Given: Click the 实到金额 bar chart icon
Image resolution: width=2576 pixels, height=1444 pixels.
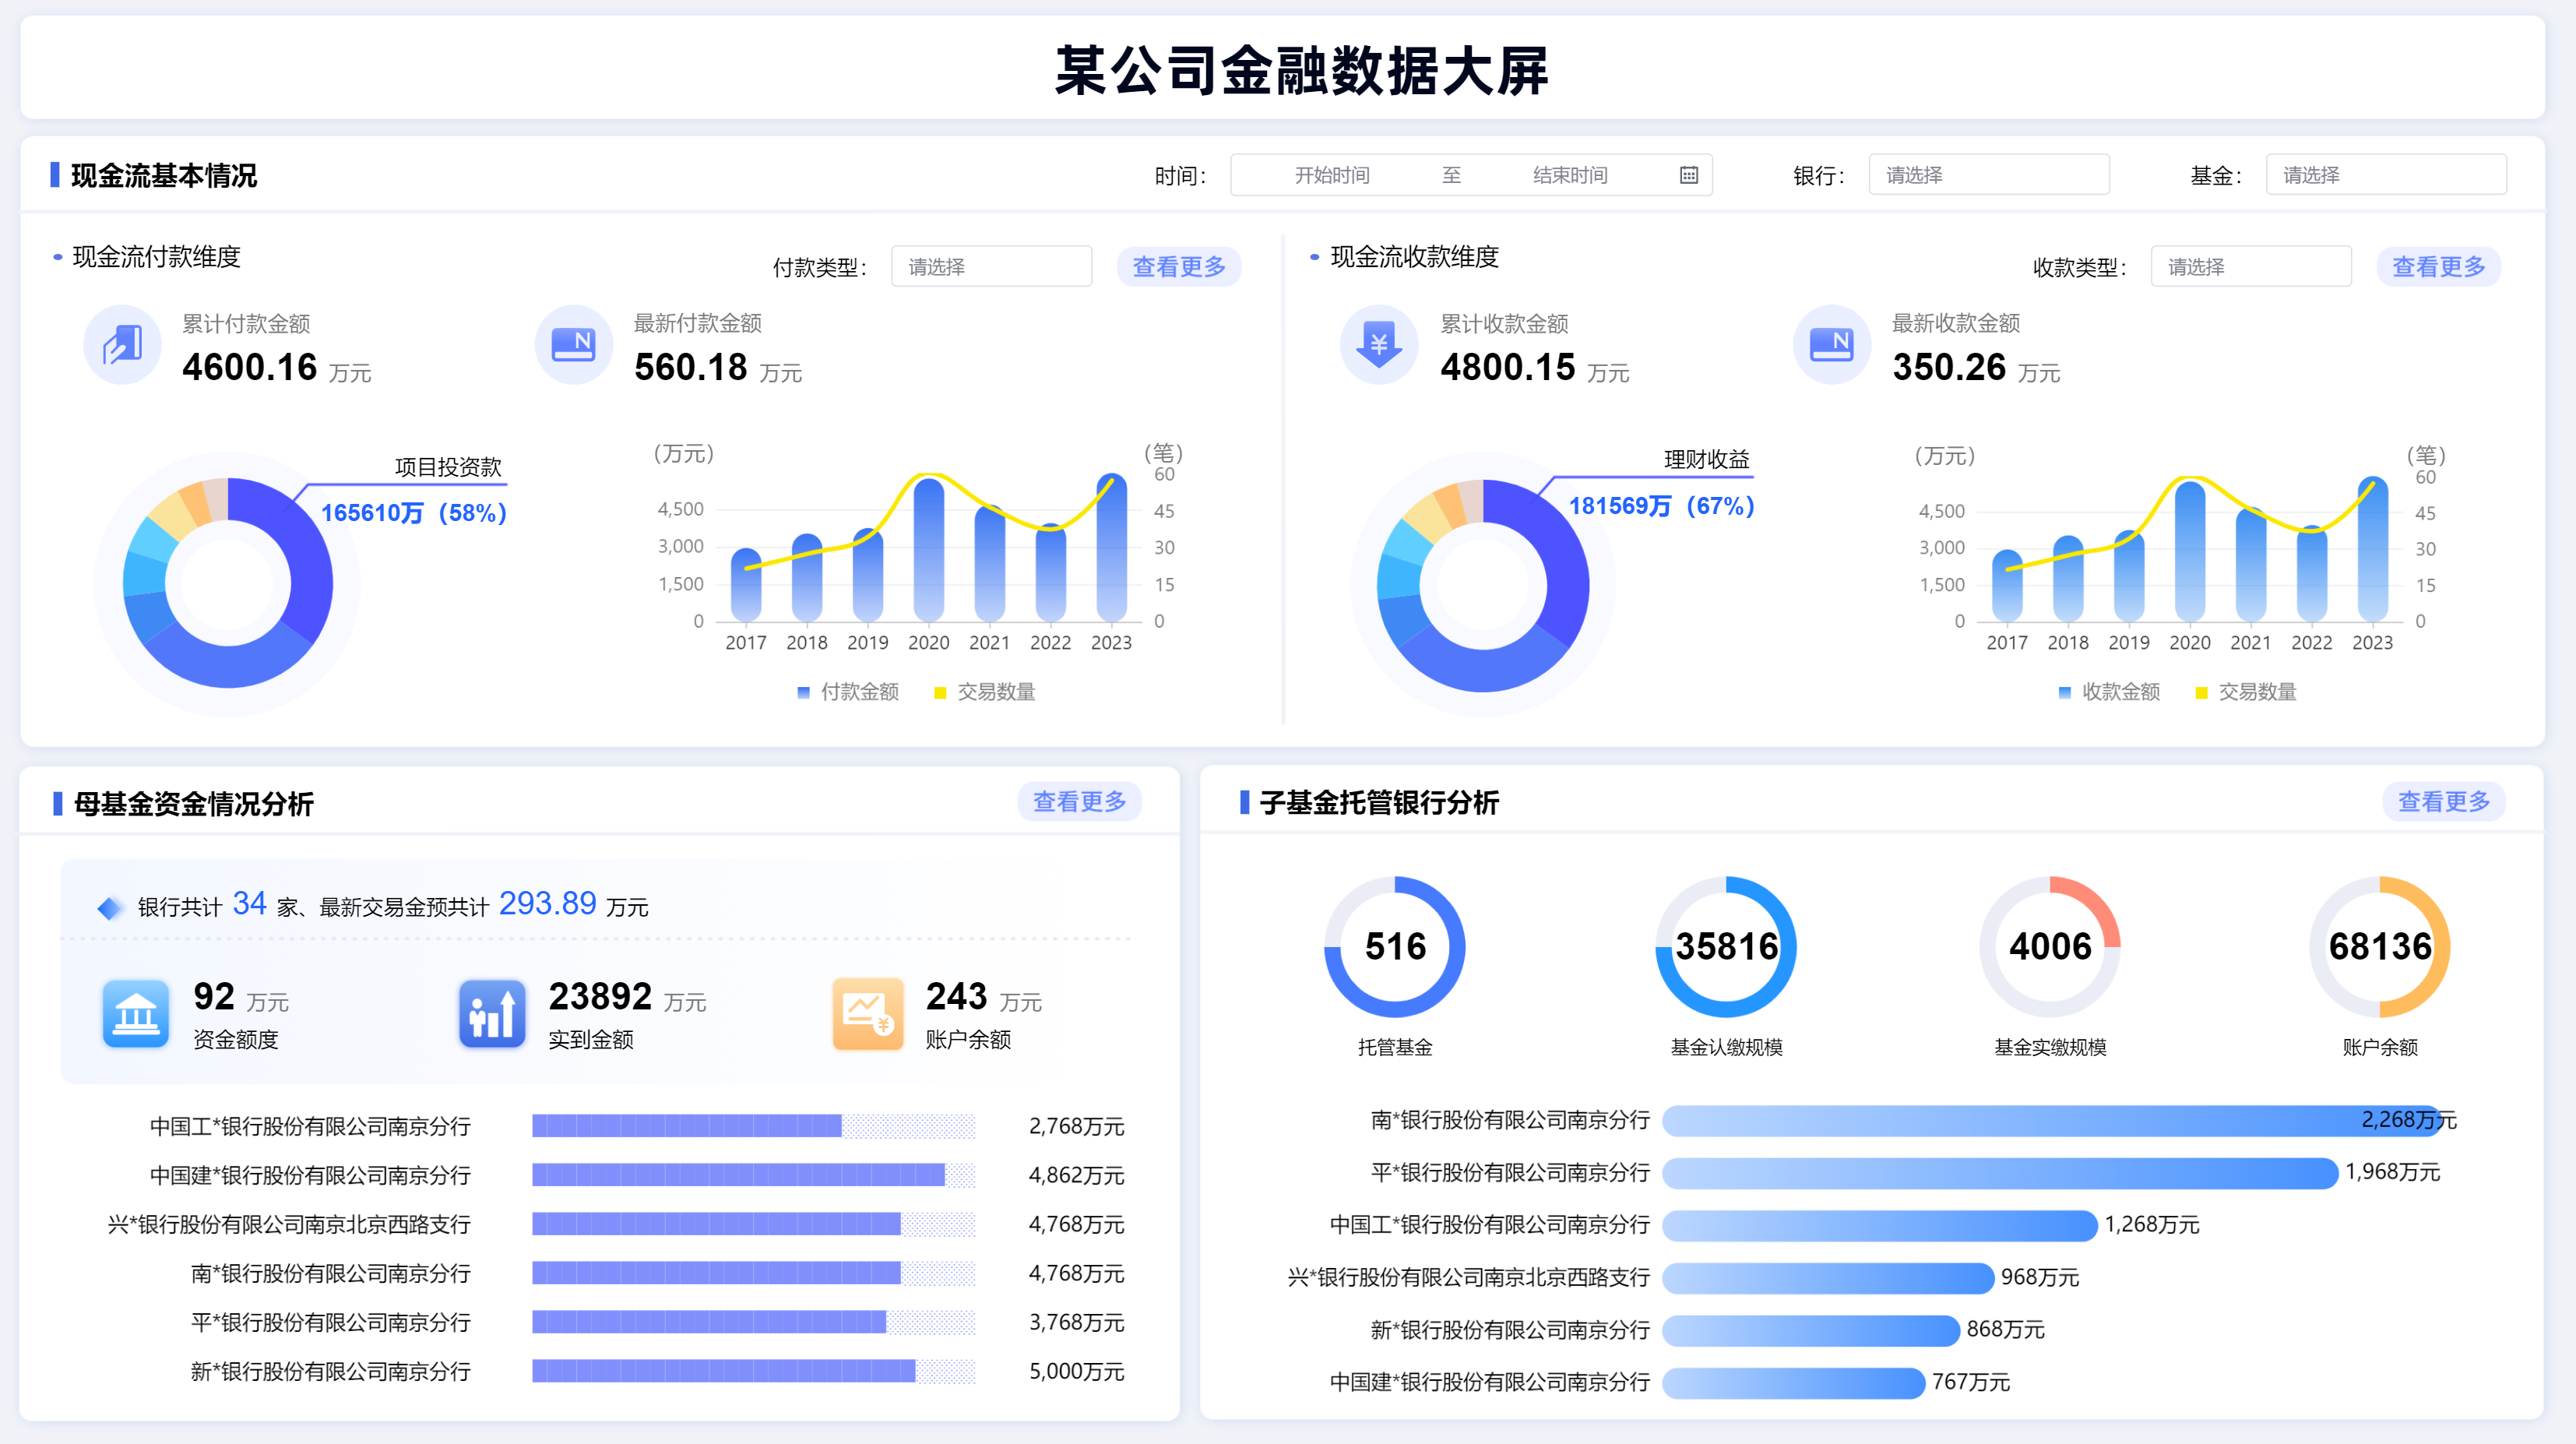Looking at the screenshot, I should (x=492, y=1014).
